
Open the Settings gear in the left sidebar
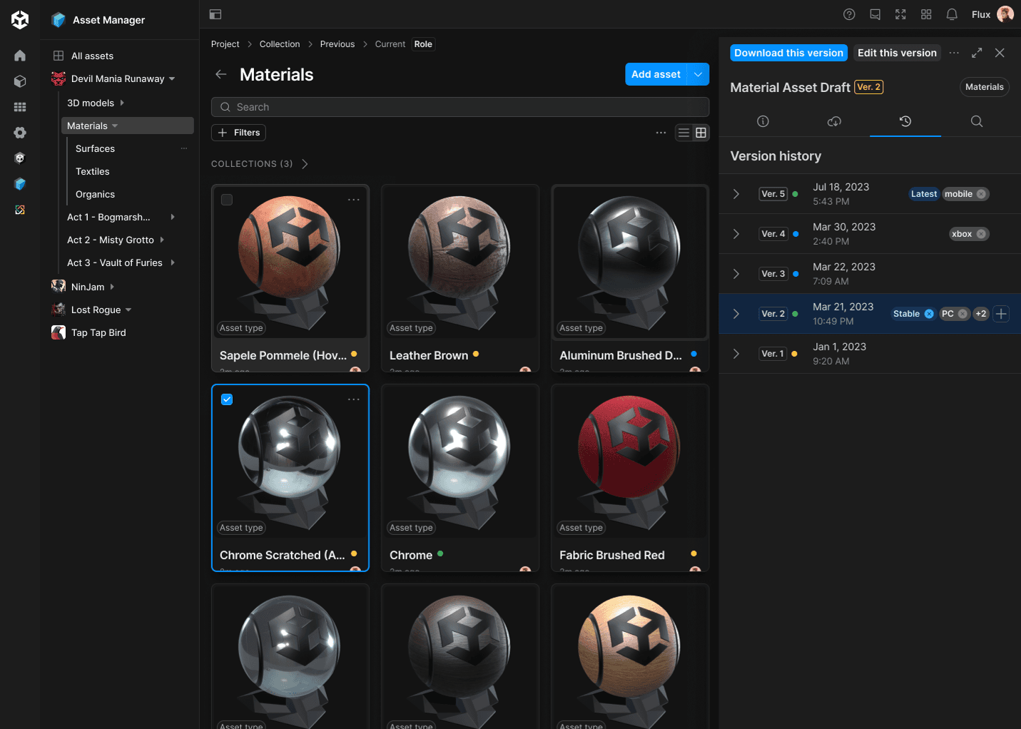tap(20, 133)
